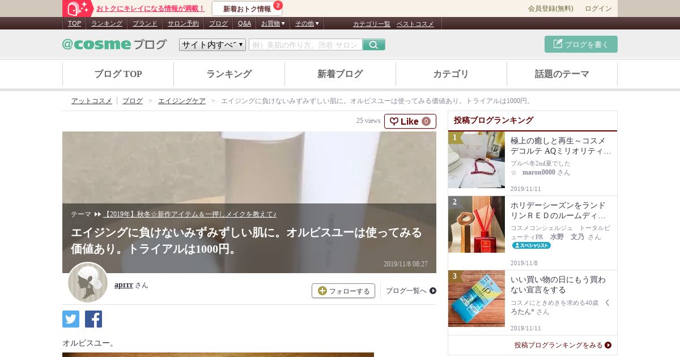Share the post on Facebook

[93, 319]
